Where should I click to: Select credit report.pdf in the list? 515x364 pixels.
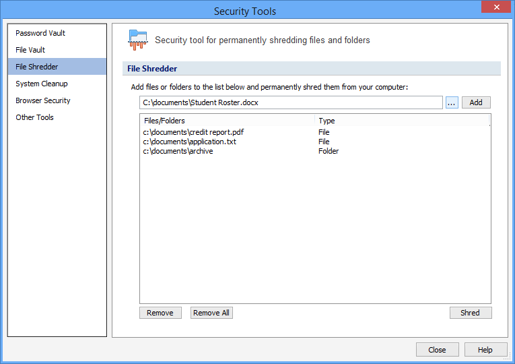coord(193,132)
